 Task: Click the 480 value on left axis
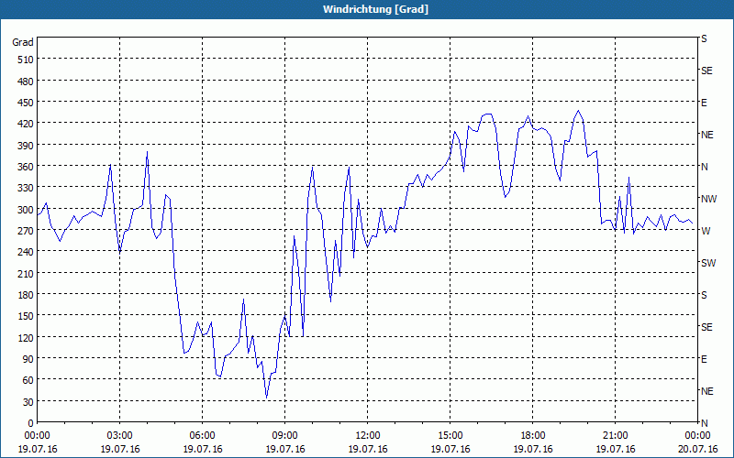[26, 82]
